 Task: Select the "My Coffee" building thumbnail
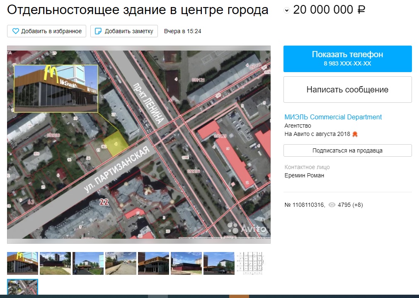153,263
